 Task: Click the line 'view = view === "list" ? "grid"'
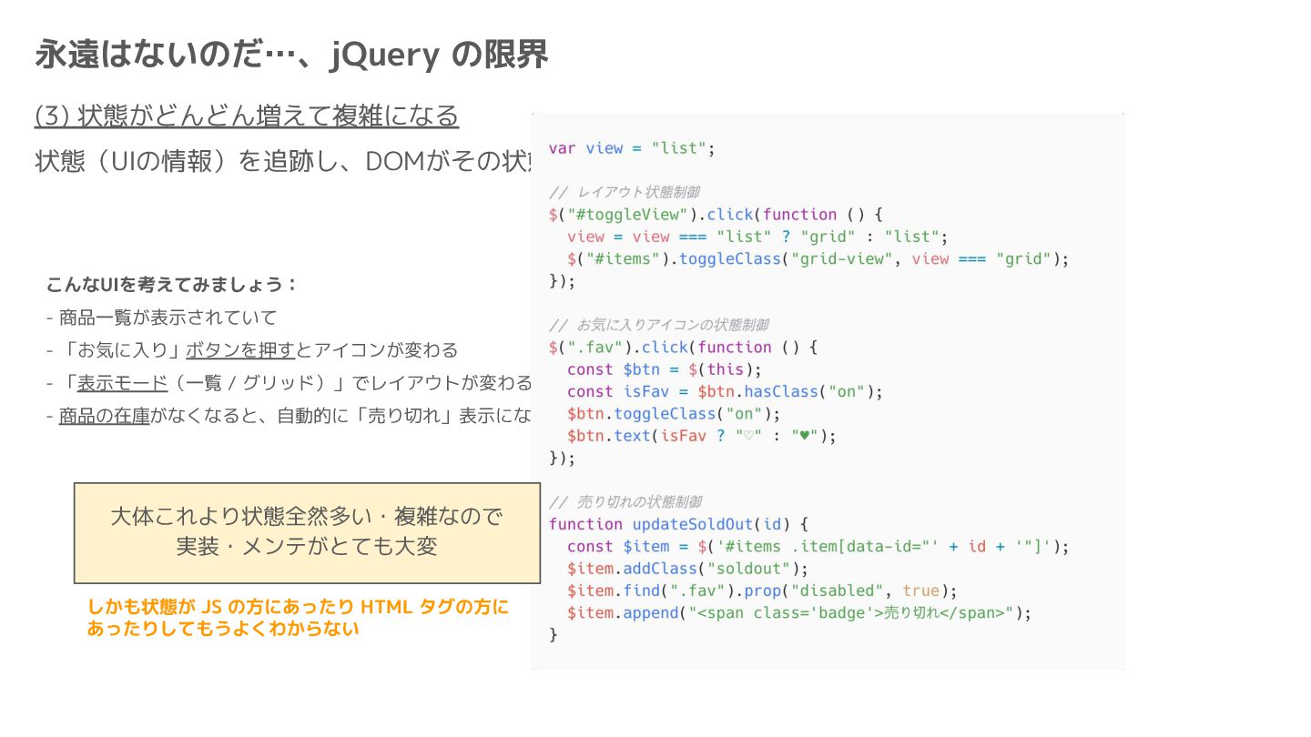tap(757, 237)
